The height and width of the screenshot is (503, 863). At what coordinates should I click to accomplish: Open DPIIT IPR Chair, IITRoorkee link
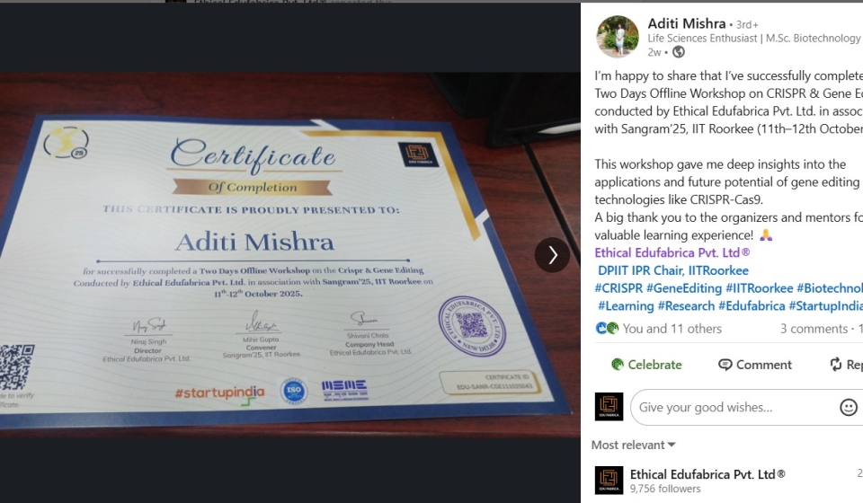pyautogui.click(x=673, y=270)
